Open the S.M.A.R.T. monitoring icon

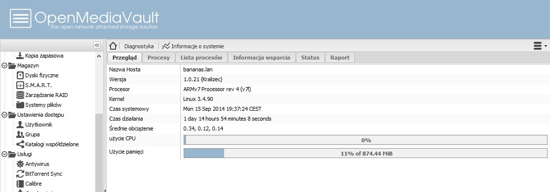pos(20,85)
